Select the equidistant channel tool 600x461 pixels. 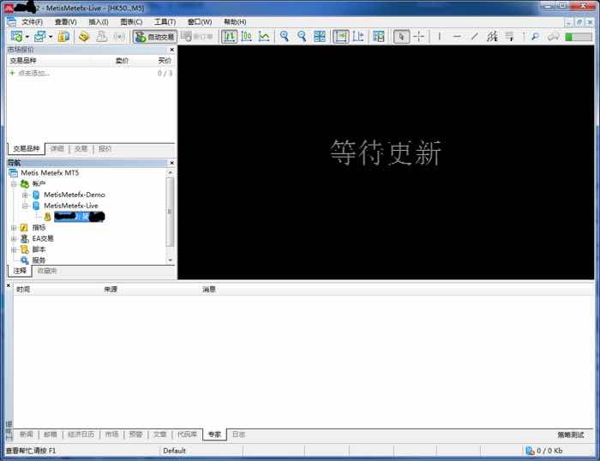tap(492, 36)
